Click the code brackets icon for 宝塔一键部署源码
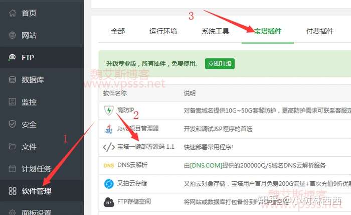 click(x=109, y=147)
